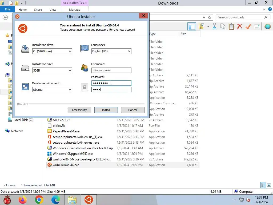Refresh the Downloads folder view
The height and width of the screenshot is (205, 273).
click(x=210, y=17)
